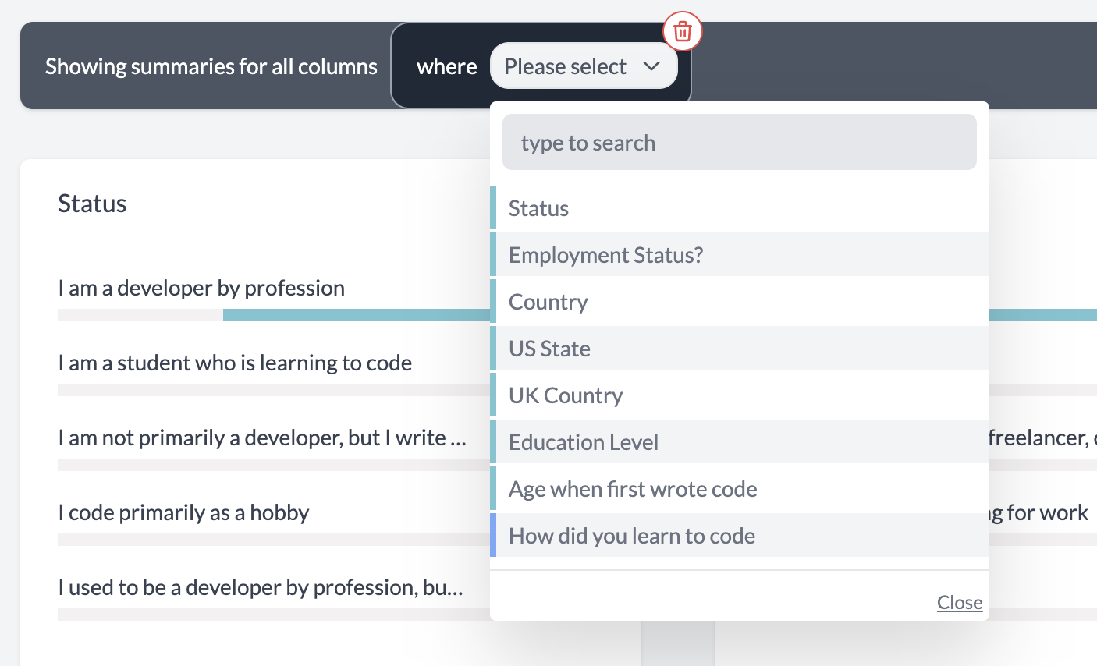Click the type to search input field
Viewport: 1097px width, 666px height.
coord(740,142)
